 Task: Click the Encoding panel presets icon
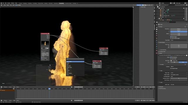point(185,64)
